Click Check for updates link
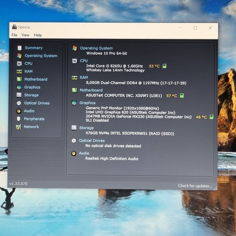The height and width of the screenshot is (236, 236). click(x=195, y=186)
